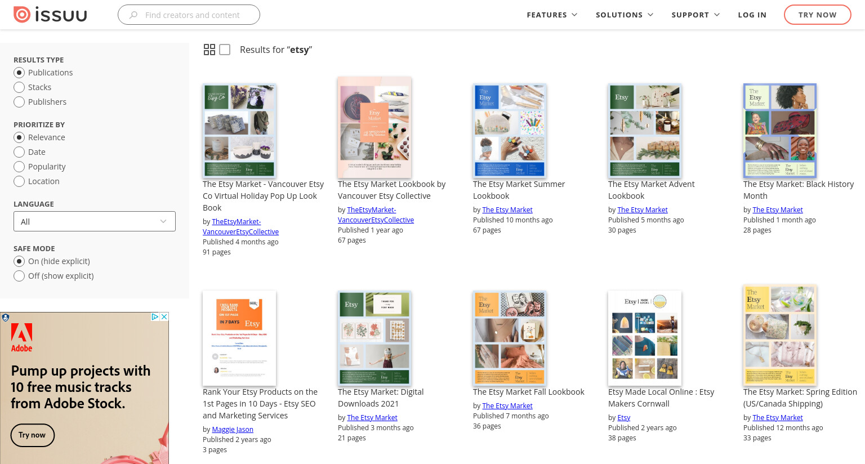Image resolution: width=865 pixels, height=464 pixels.
Task: Prioritize results by Relevance
Action: [x=19, y=137]
